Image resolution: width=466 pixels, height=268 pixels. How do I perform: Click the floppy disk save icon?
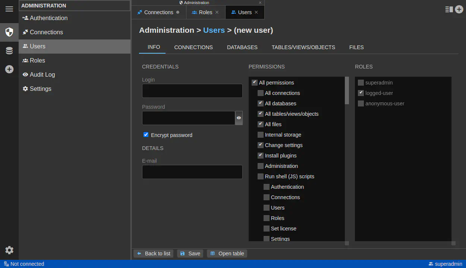coord(183,253)
